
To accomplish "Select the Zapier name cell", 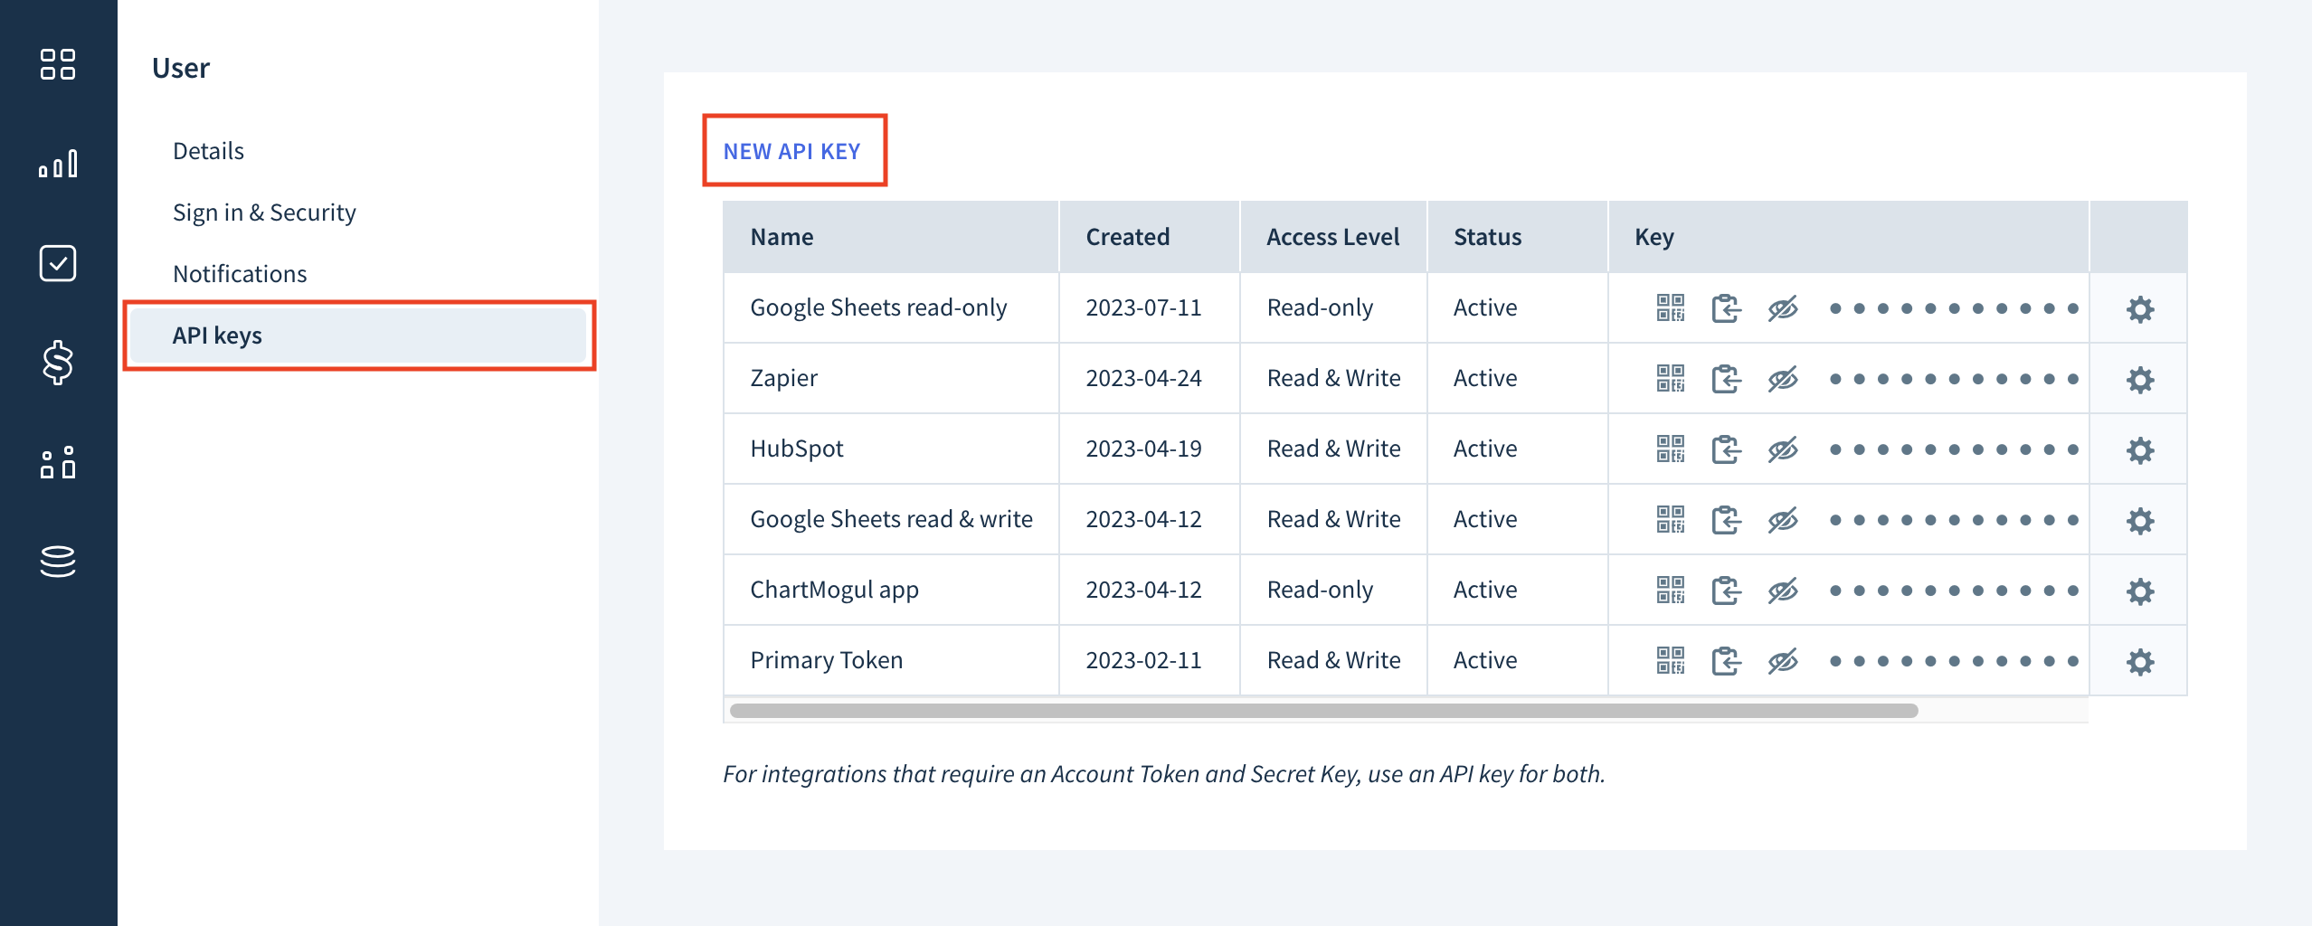I will tap(891, 378).
